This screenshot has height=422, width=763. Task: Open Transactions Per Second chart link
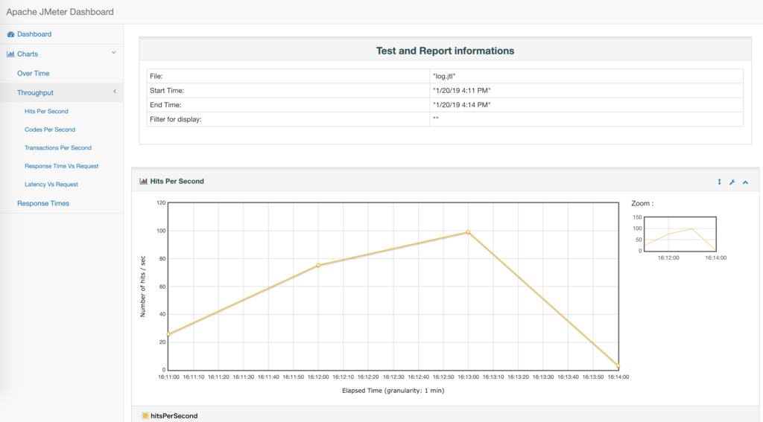(x=58, y=148)
